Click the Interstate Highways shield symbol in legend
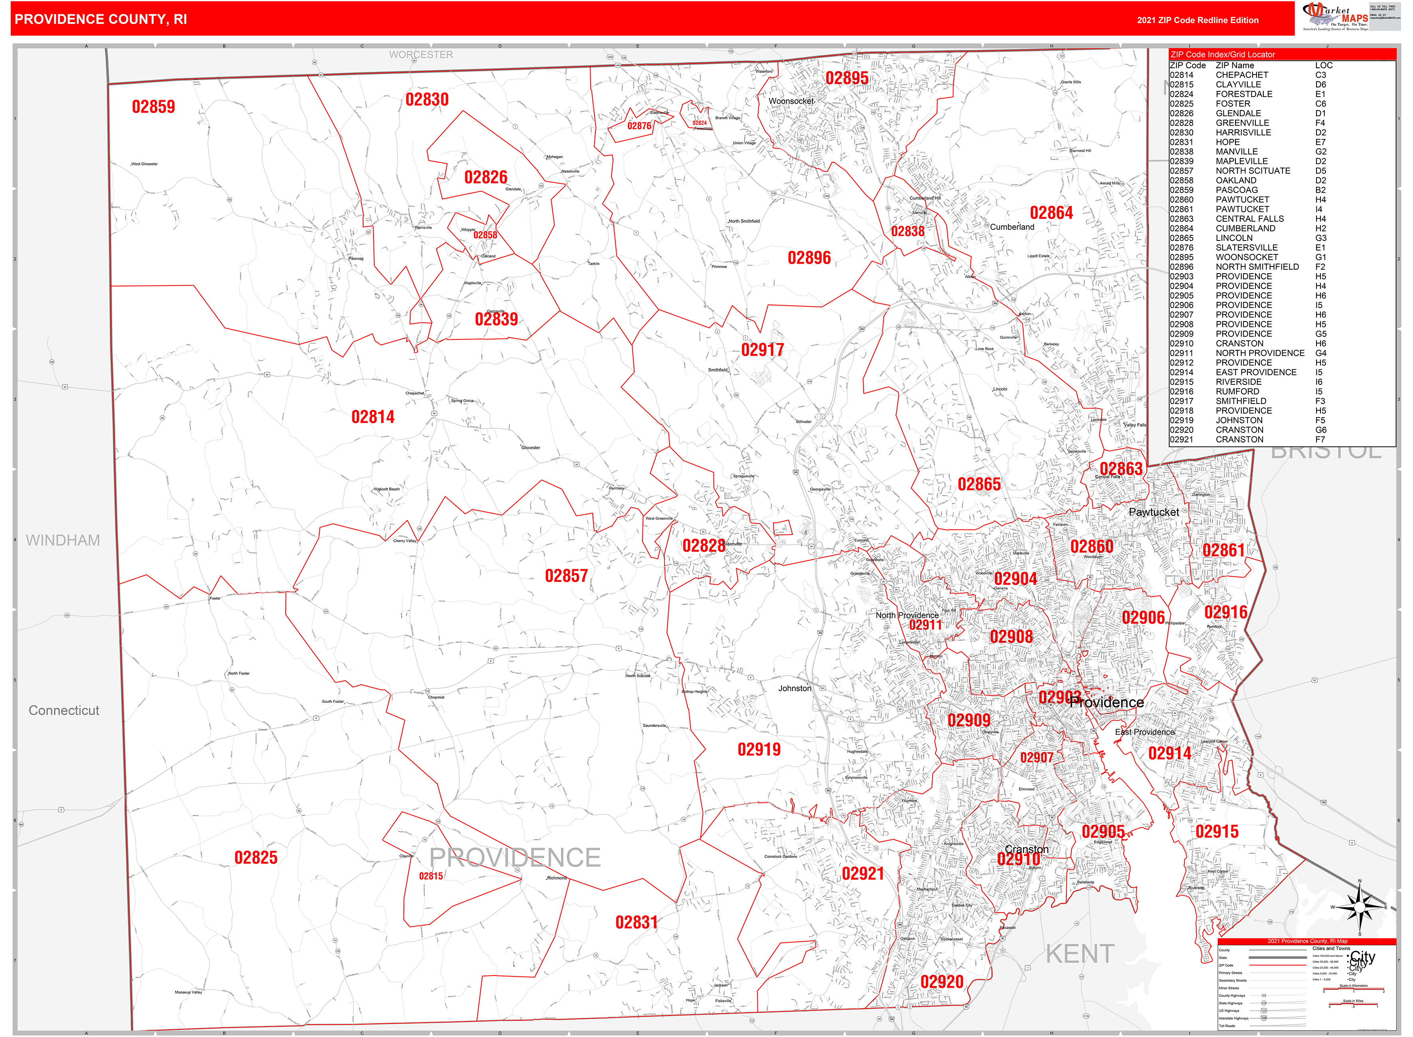Image resolution: width=1413 pixels, height=1037 pixels. [x=1264, y=1018]
